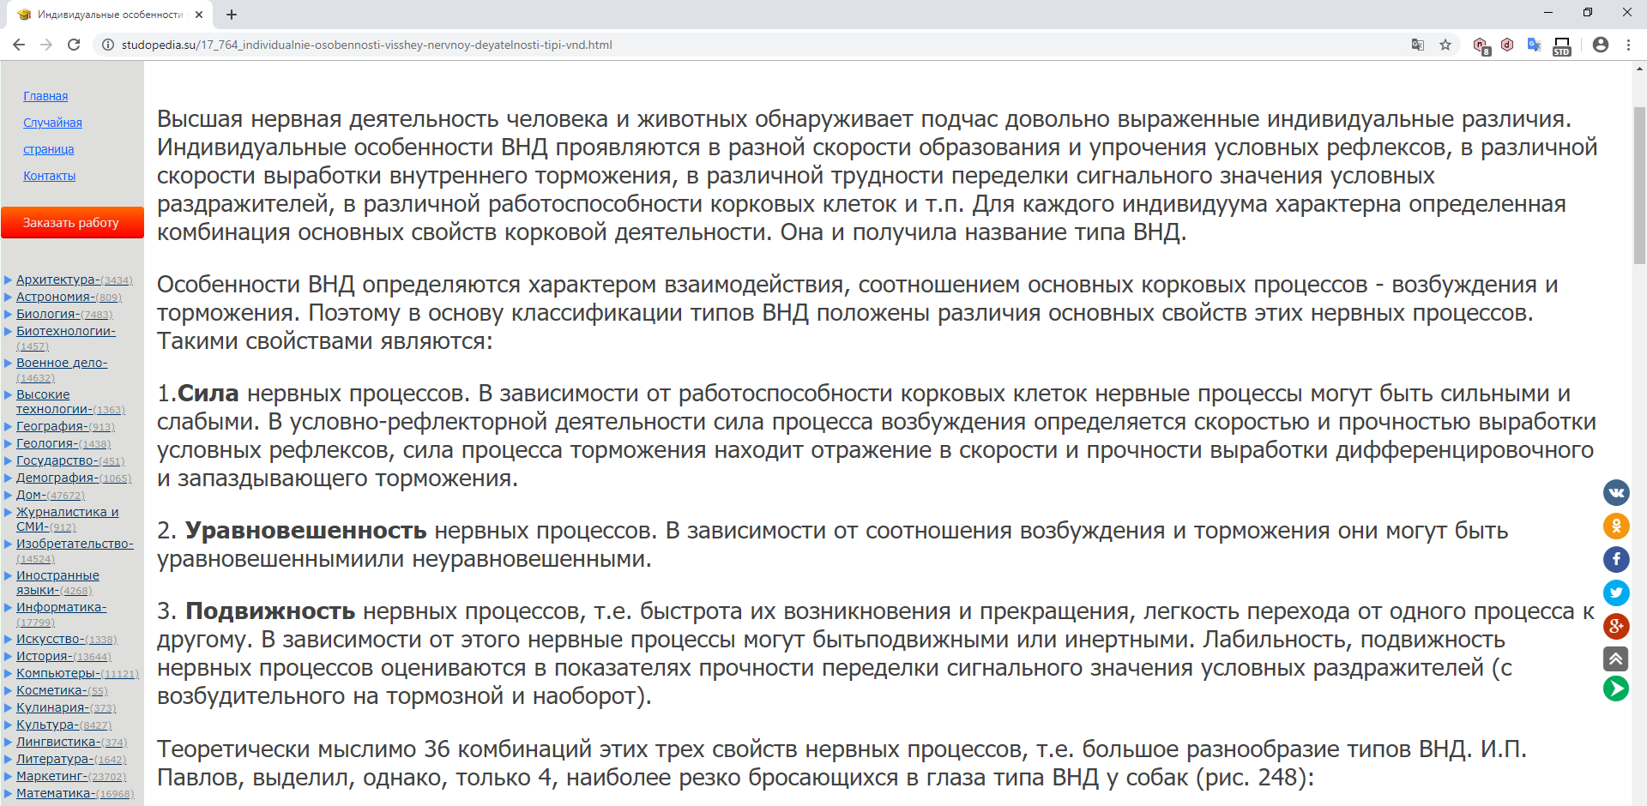Click the scroll-to-top double-chevron icon
Image resolution: width=1647 pixels, height=806 pixels.
[1616, 659]
